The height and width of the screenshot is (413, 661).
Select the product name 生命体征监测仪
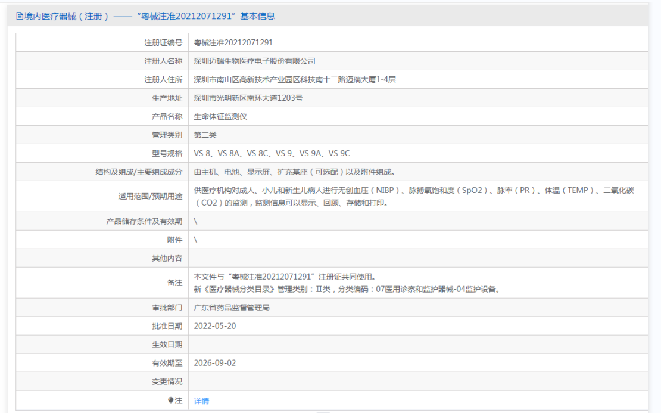click(220, 116)
